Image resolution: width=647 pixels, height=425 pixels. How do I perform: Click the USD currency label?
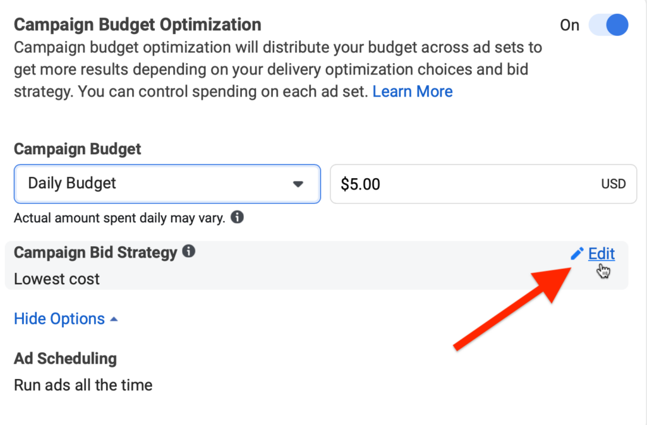[613, 184]
